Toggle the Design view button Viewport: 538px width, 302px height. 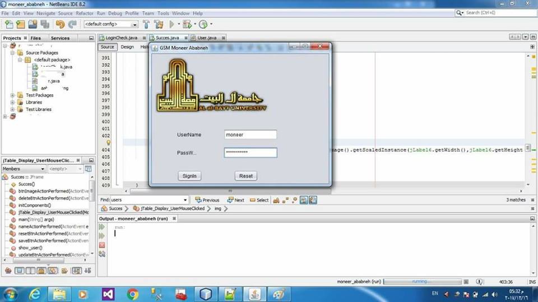(x=127, y=47)
